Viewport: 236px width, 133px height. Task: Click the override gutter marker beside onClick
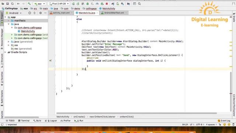[51, 61]
